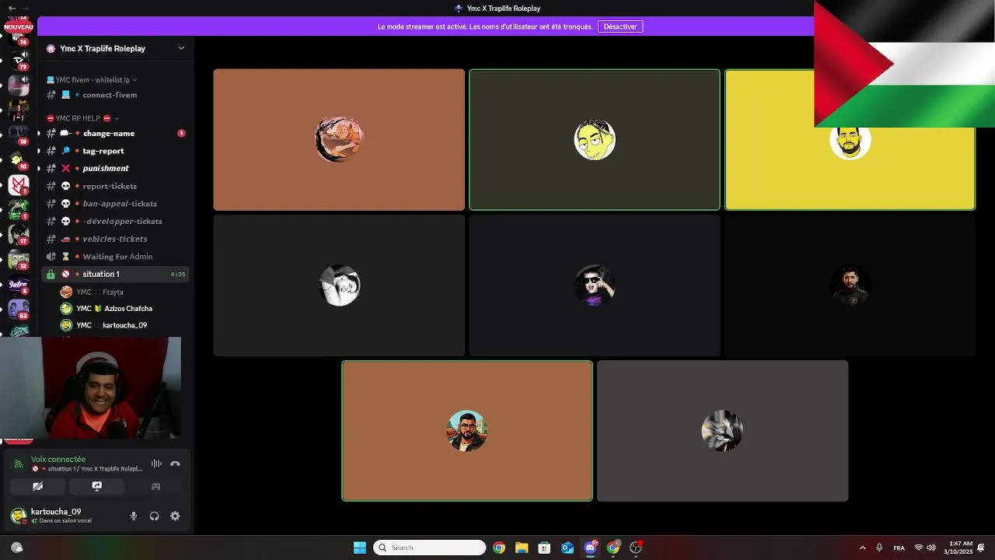
Task: Expand the Ymc X Traplife Roleplay server menu
Action: 181,48
